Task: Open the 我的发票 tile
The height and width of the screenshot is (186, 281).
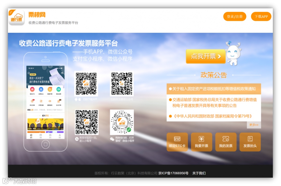Action: click(x=226, y=142)
